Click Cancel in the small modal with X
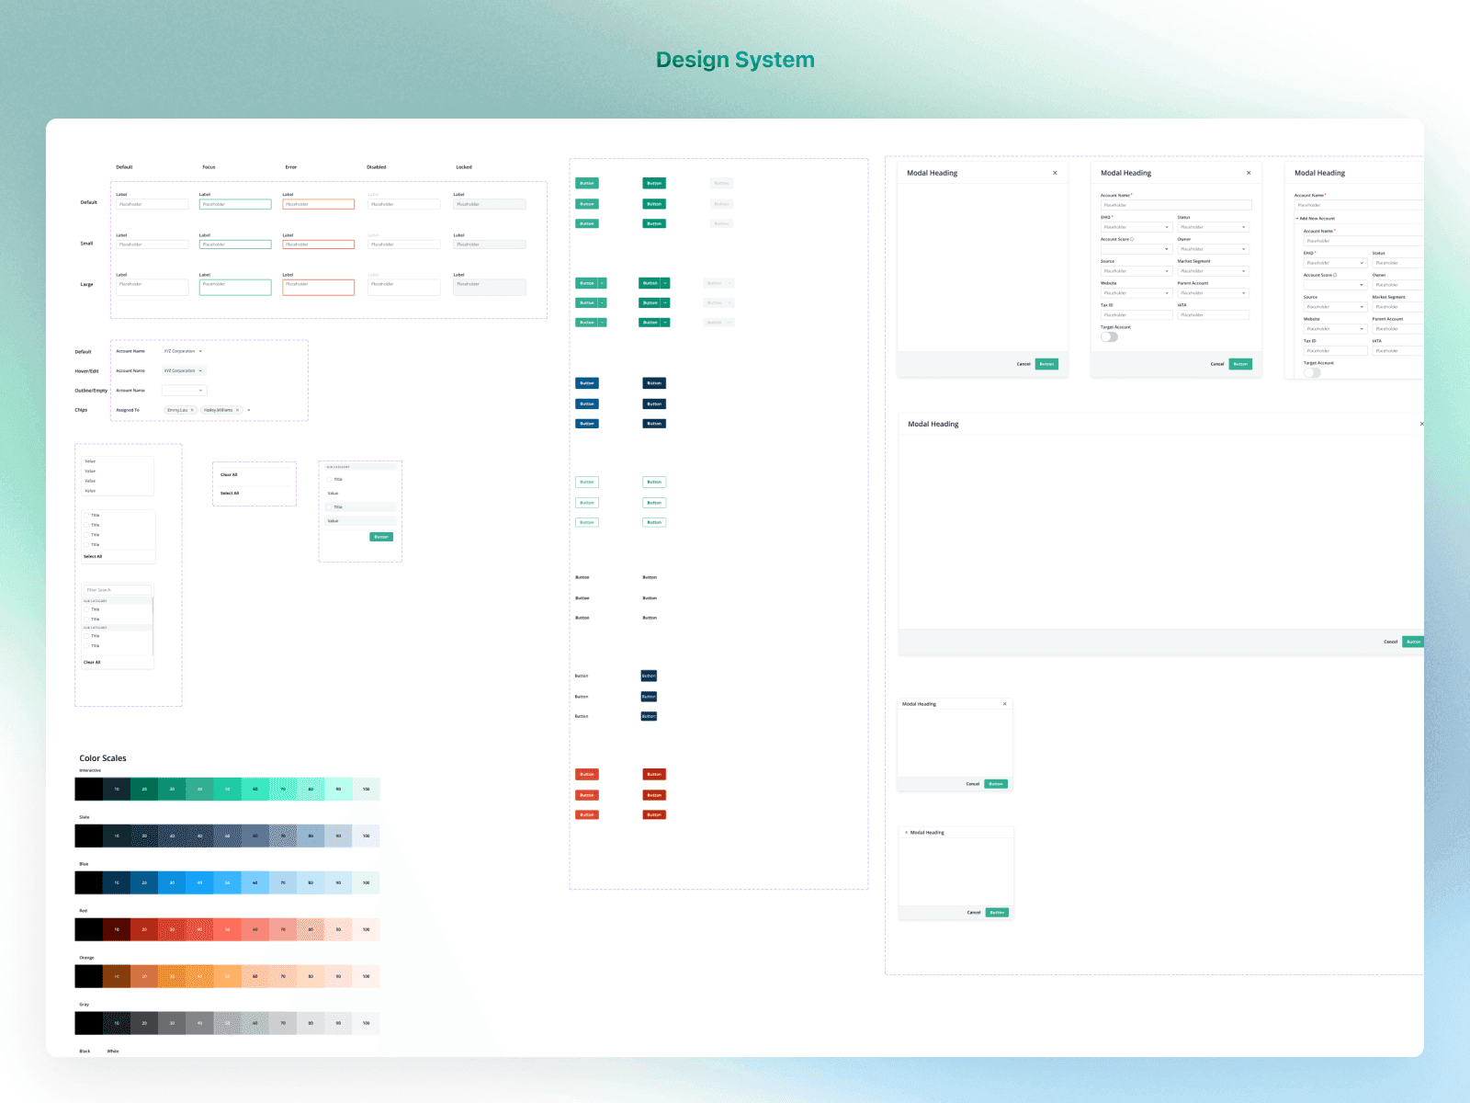The height and width of the screenshot is (1103, 1470). click(x=973, y=784)
